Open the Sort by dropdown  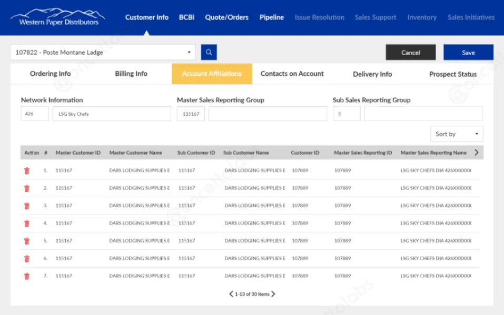point(456,134)
